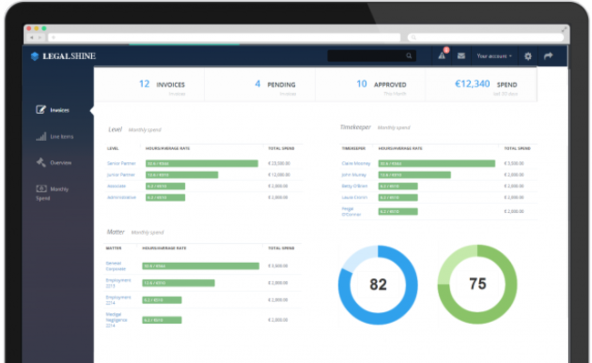Image resolution: width=592 pixels, height=363 pixels.
Task: Open timekeeper Claire Mooney link
Action: (x=355, y=163)
